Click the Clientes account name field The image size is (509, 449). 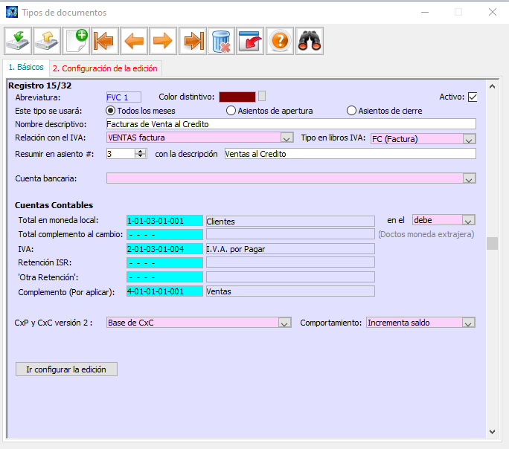pyautogui.click(x=290, y=221)
